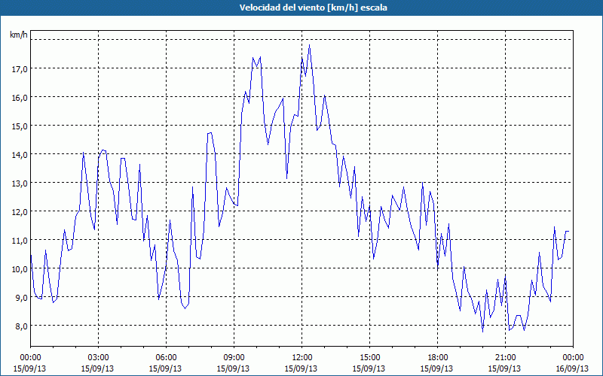The image size is (603, 376).
Task: Select the '10,0' y-axis tick label
Action: 20,269
